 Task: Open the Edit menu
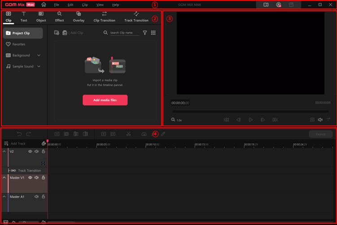[x=70, y=4]
